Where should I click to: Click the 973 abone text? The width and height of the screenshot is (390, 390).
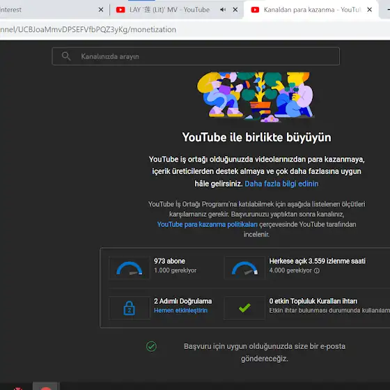[169, 261]
